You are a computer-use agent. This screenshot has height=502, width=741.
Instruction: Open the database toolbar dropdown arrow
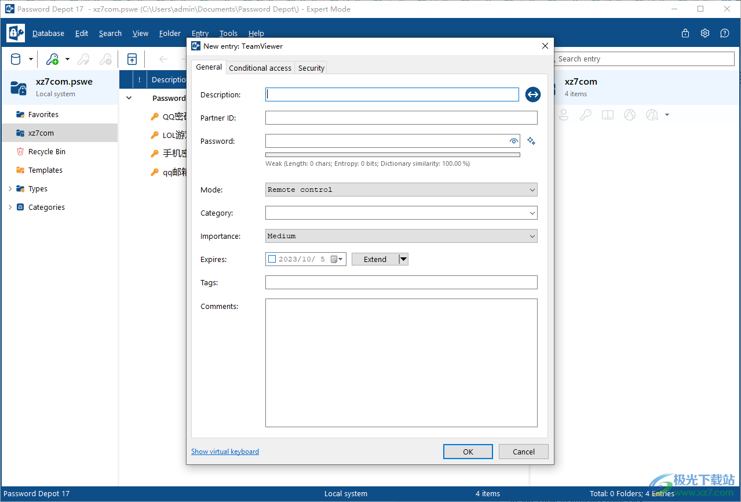pos(31,59)
